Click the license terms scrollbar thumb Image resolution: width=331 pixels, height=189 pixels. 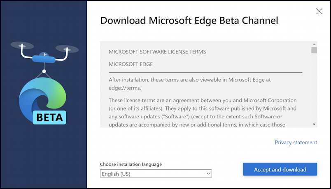pyautogui.click(x=314, y=50)
